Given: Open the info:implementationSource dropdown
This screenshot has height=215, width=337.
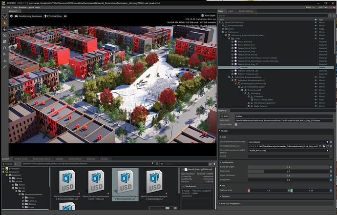Looking at the screenshot, I should click(289, 142).
